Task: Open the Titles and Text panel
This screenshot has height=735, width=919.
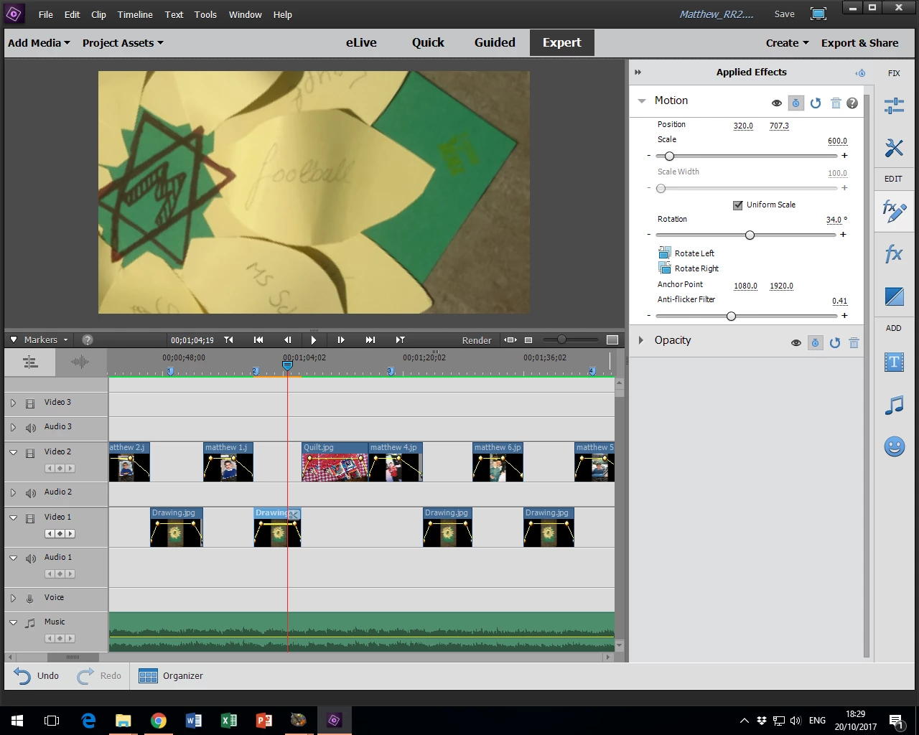Action: coord(894,362)
